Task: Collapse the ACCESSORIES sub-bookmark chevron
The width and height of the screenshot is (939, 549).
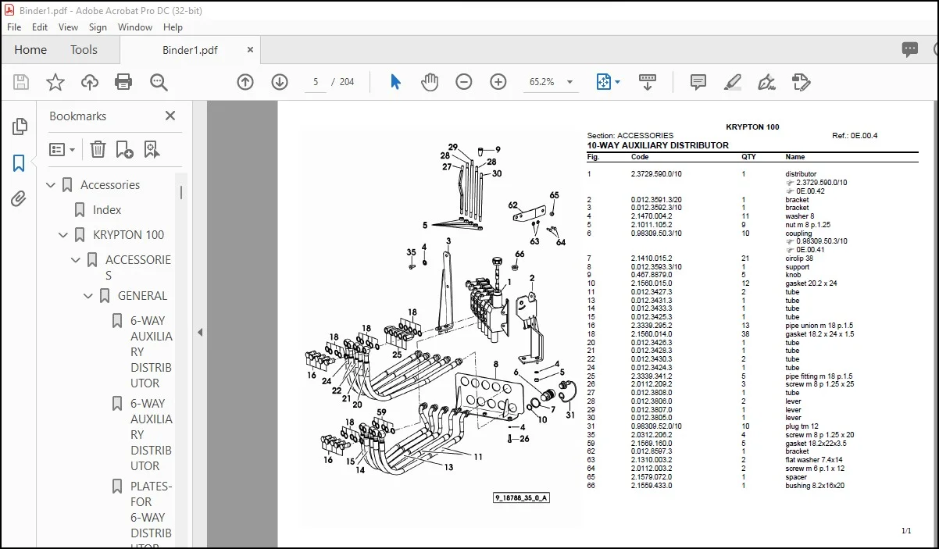Action: [76, 260]
